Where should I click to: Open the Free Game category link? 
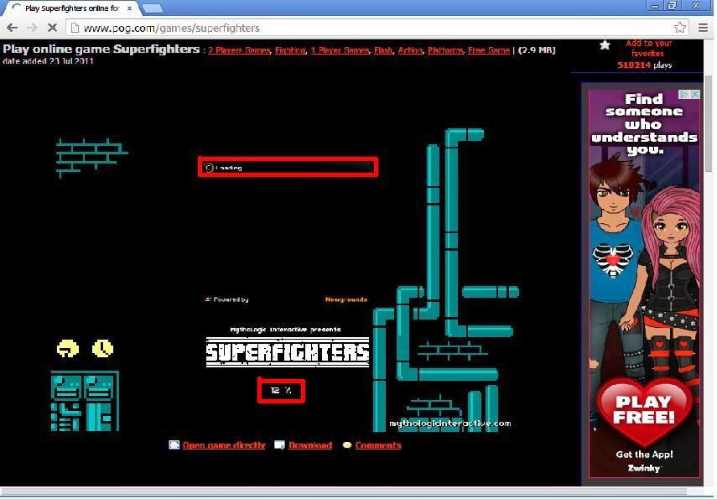point(489,50)
